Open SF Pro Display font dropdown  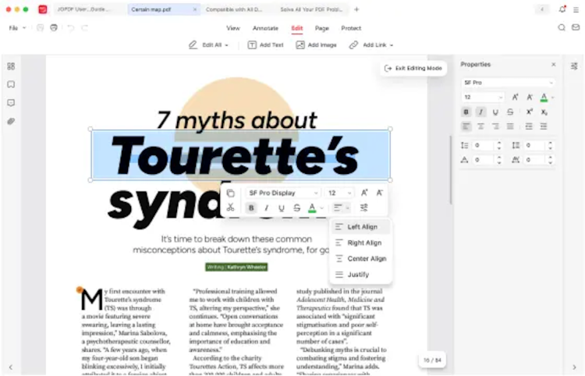click(282, 193)
